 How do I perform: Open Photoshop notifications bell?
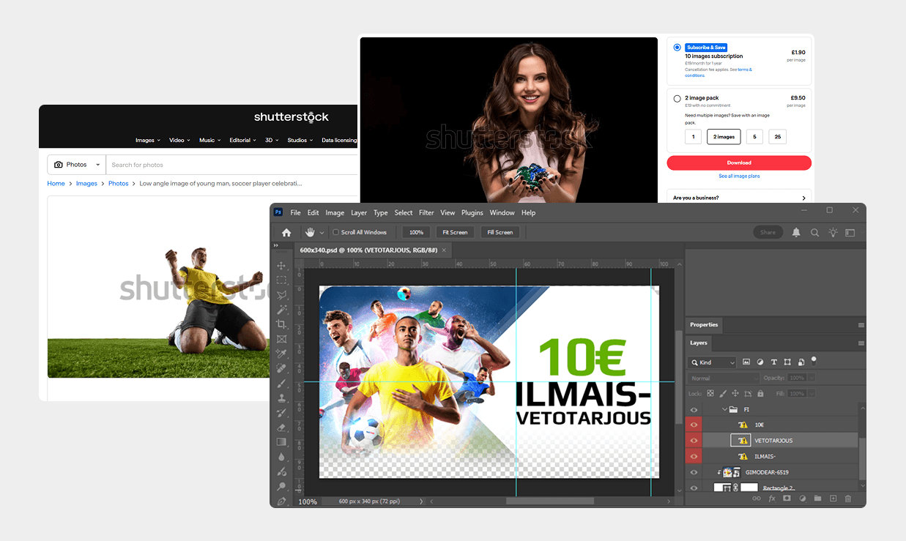796,232
